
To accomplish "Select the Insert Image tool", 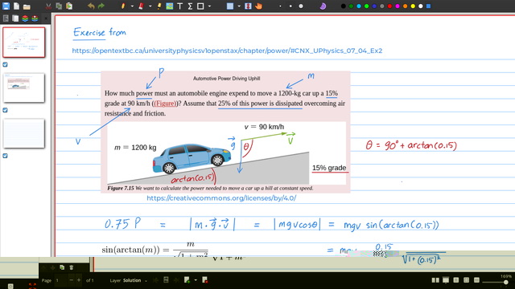I will point(170,6).
